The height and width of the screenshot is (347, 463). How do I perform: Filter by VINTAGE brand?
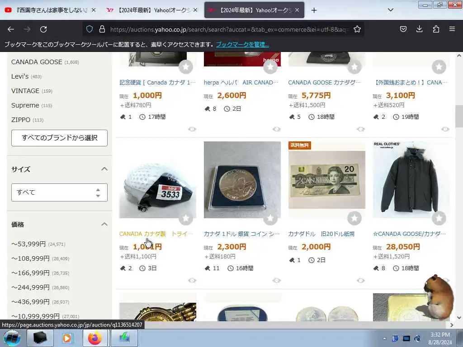click(x=25, y=91)
